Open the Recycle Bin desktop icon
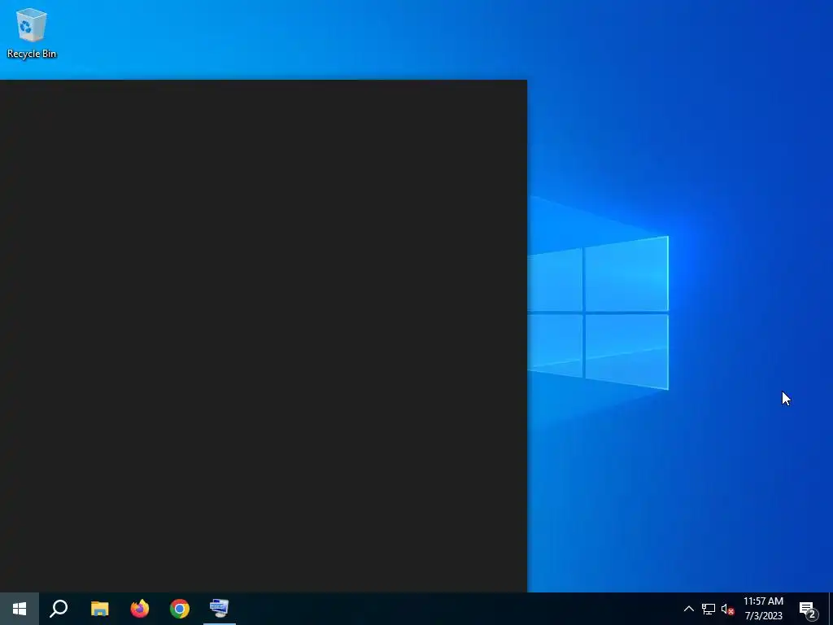 coord(32,33)
